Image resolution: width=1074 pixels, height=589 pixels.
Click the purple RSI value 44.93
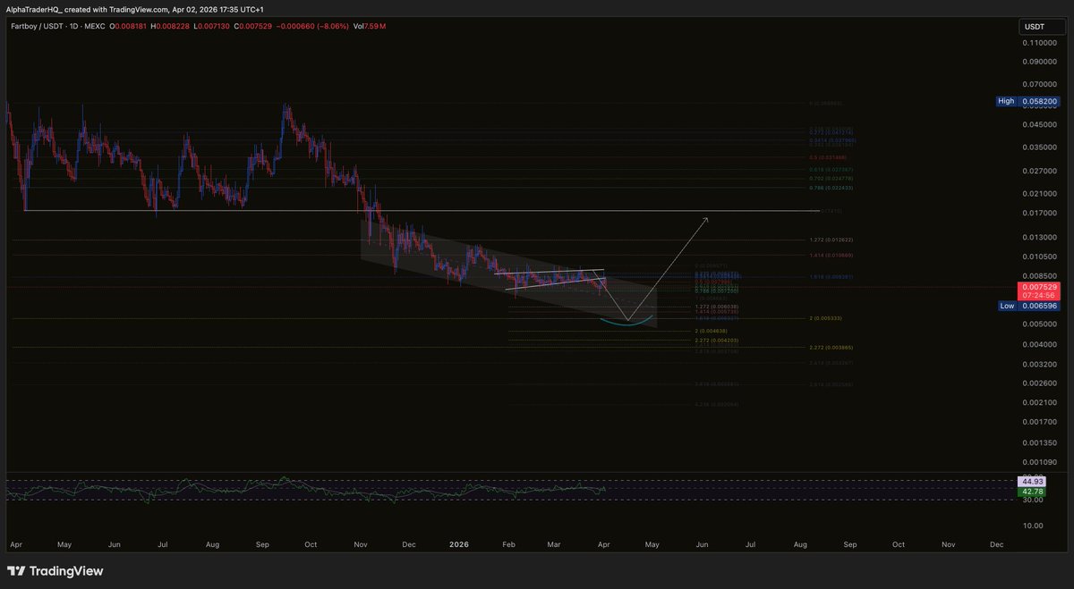point(1030,481)
